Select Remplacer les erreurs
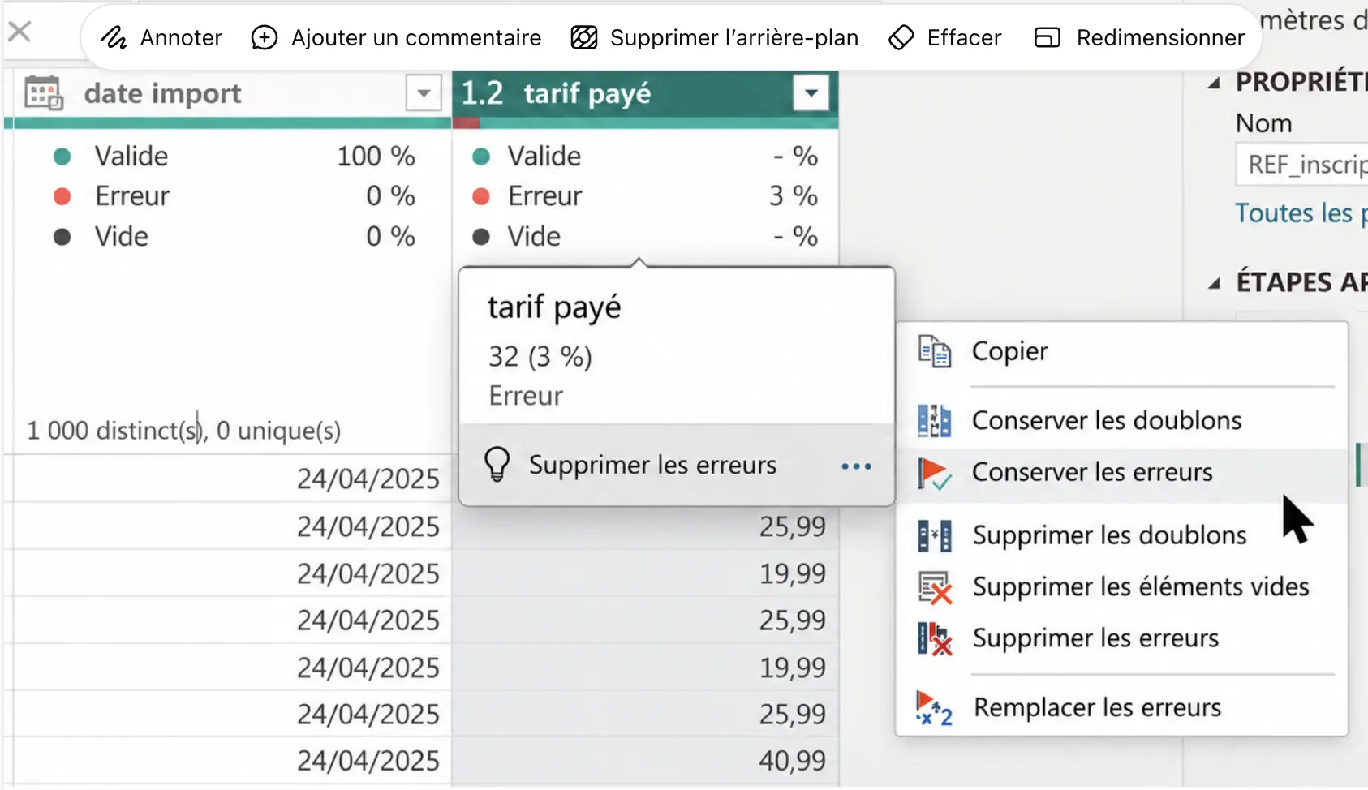 click(1121, 707)
